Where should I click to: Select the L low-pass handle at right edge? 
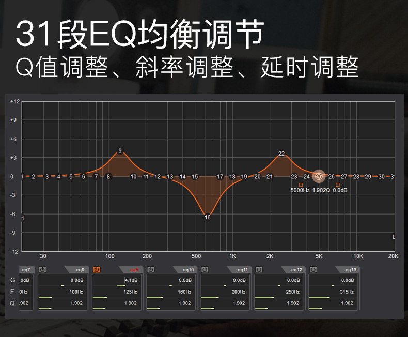394,237
